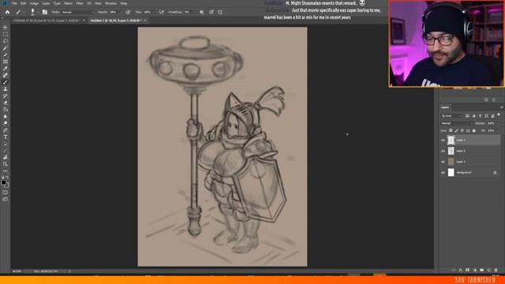Select Layer 1 tan fill thumbnail

[x=451, y=162]
